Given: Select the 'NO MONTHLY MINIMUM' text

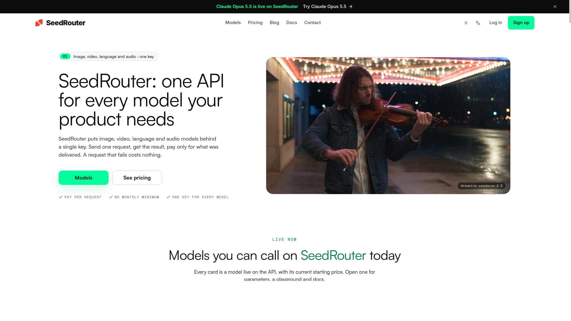Looking at the screenshot, I should [137, 197].
